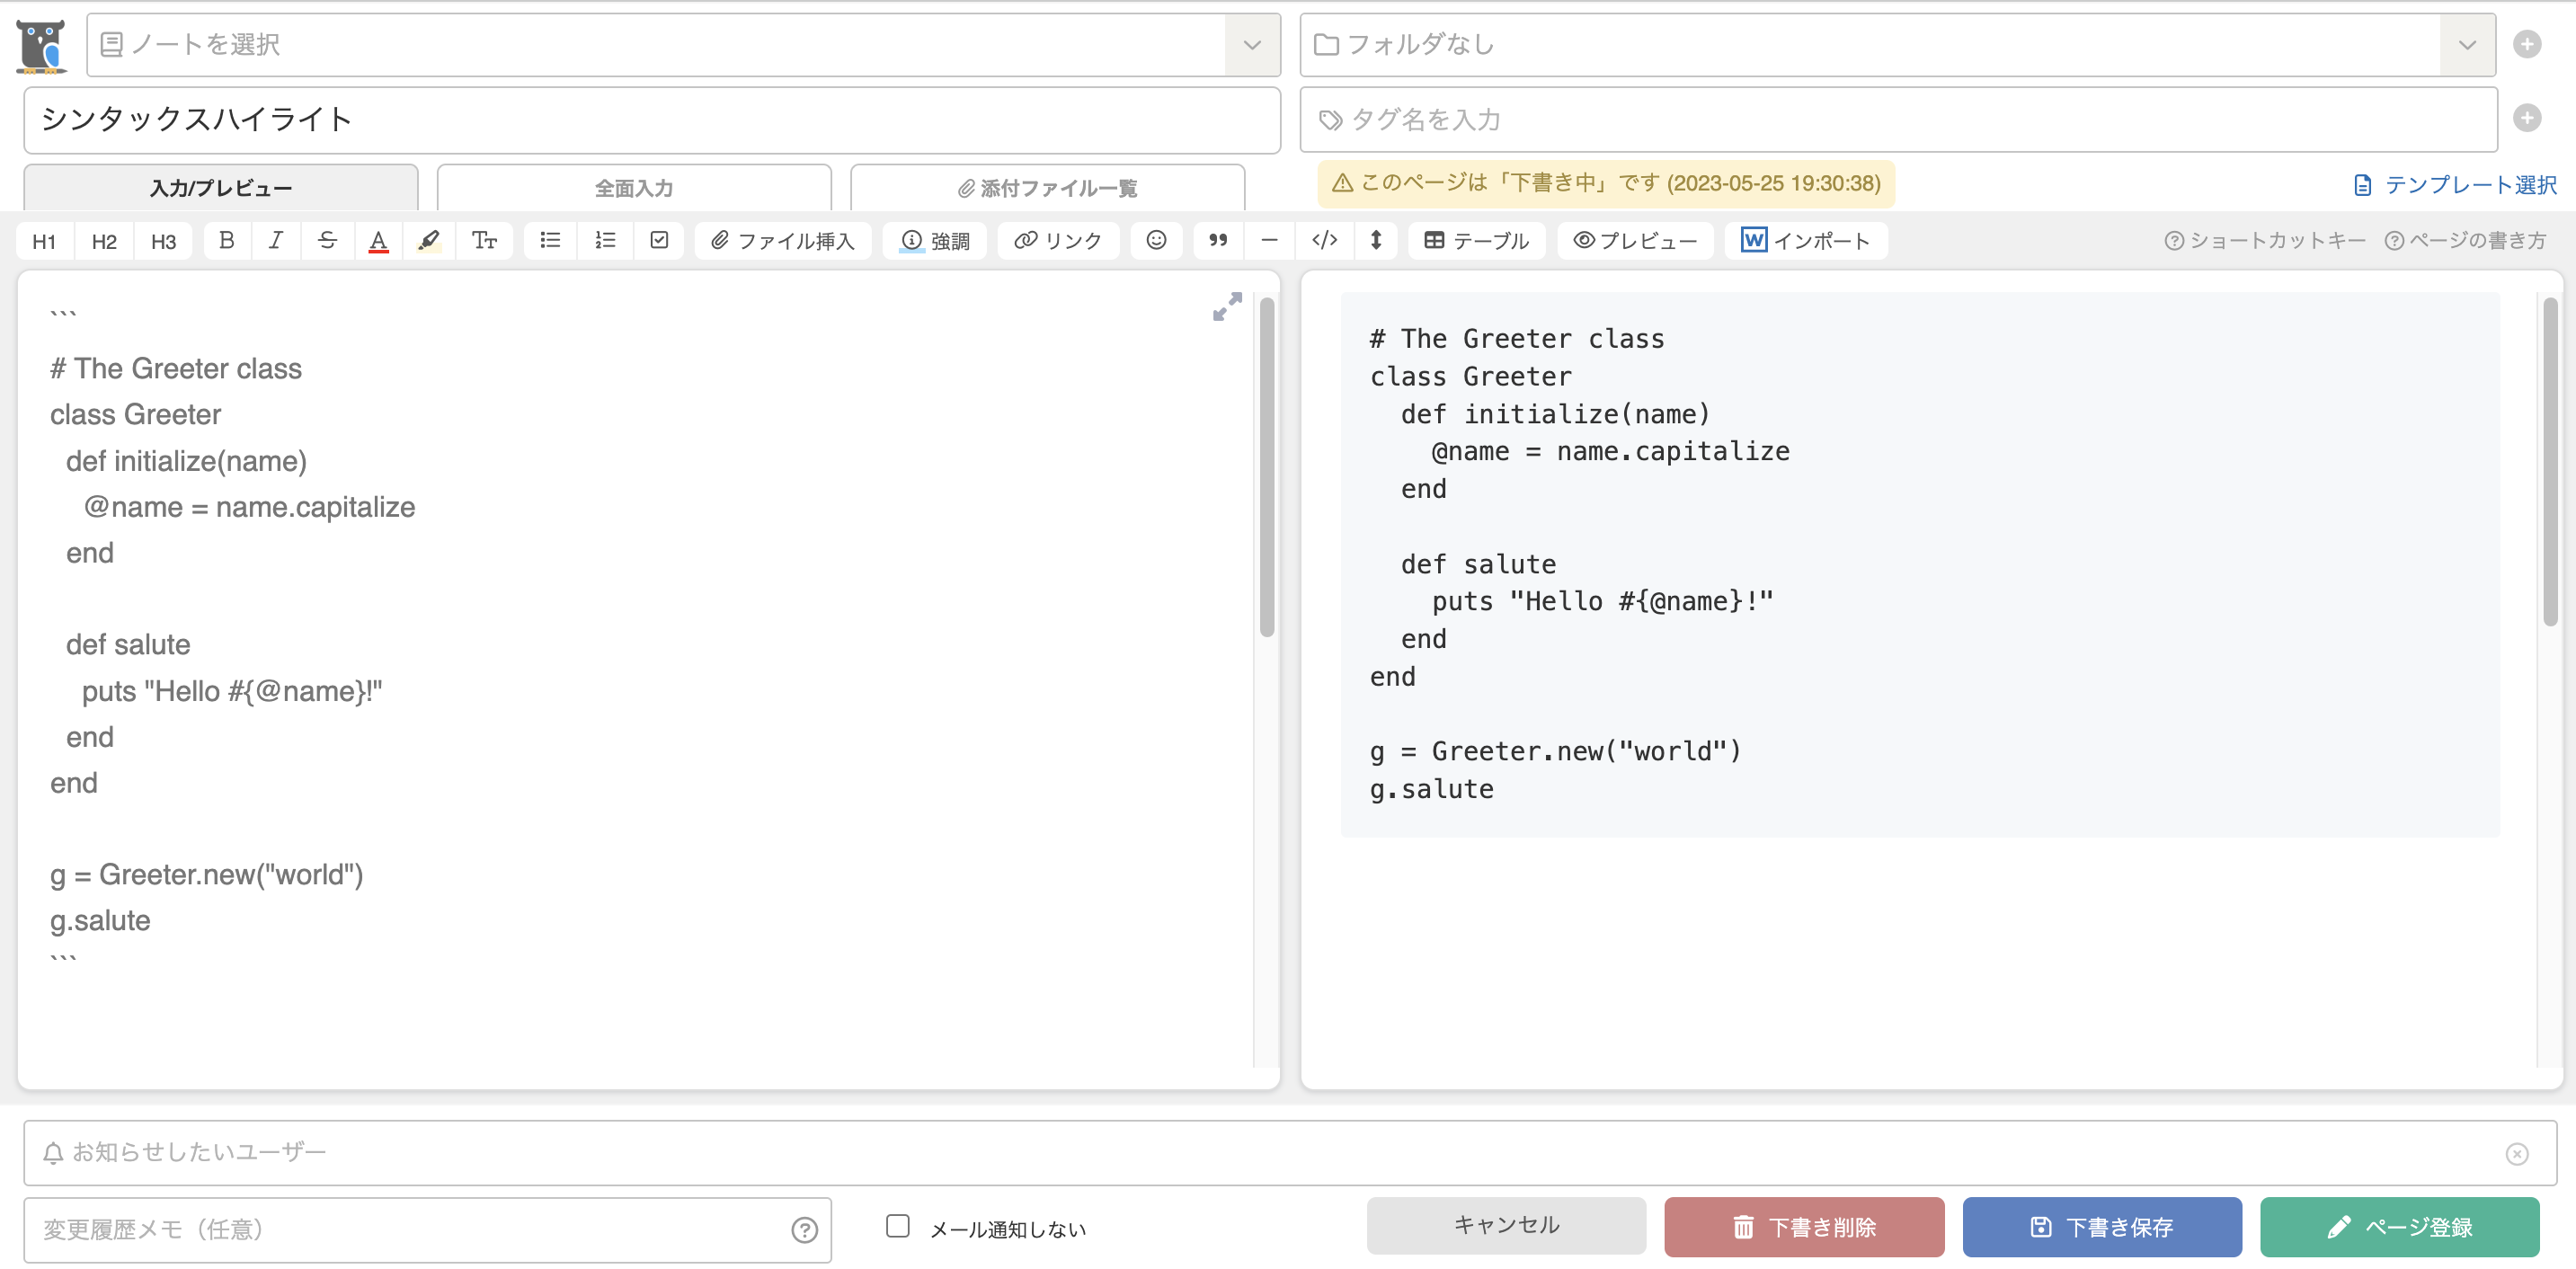This screenshot has width=2576, height=1269.
Task: Clear the notify users field
Action: (2517, 1154)
